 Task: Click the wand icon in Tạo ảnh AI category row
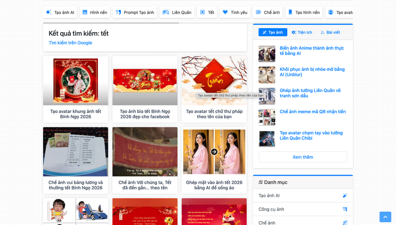[345, 195]
